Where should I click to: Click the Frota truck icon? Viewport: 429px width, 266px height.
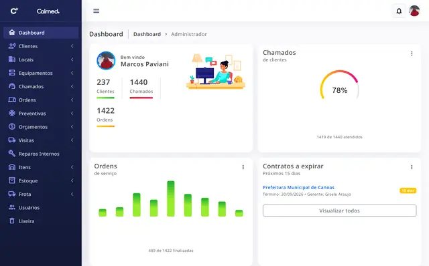pyautogui.click(x=12, y=194)
